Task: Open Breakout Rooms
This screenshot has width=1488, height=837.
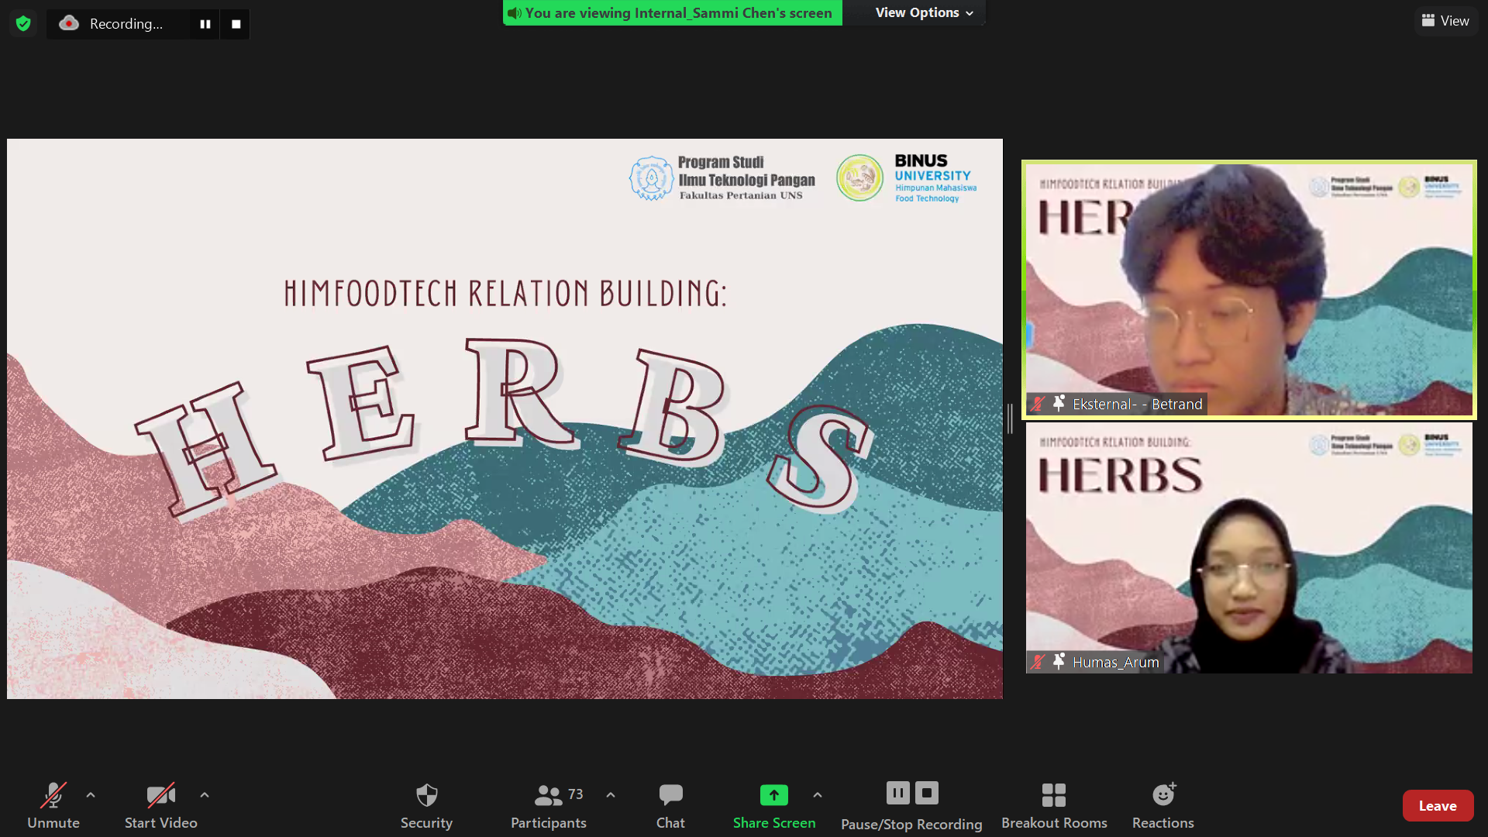Action: point(1054,805)
